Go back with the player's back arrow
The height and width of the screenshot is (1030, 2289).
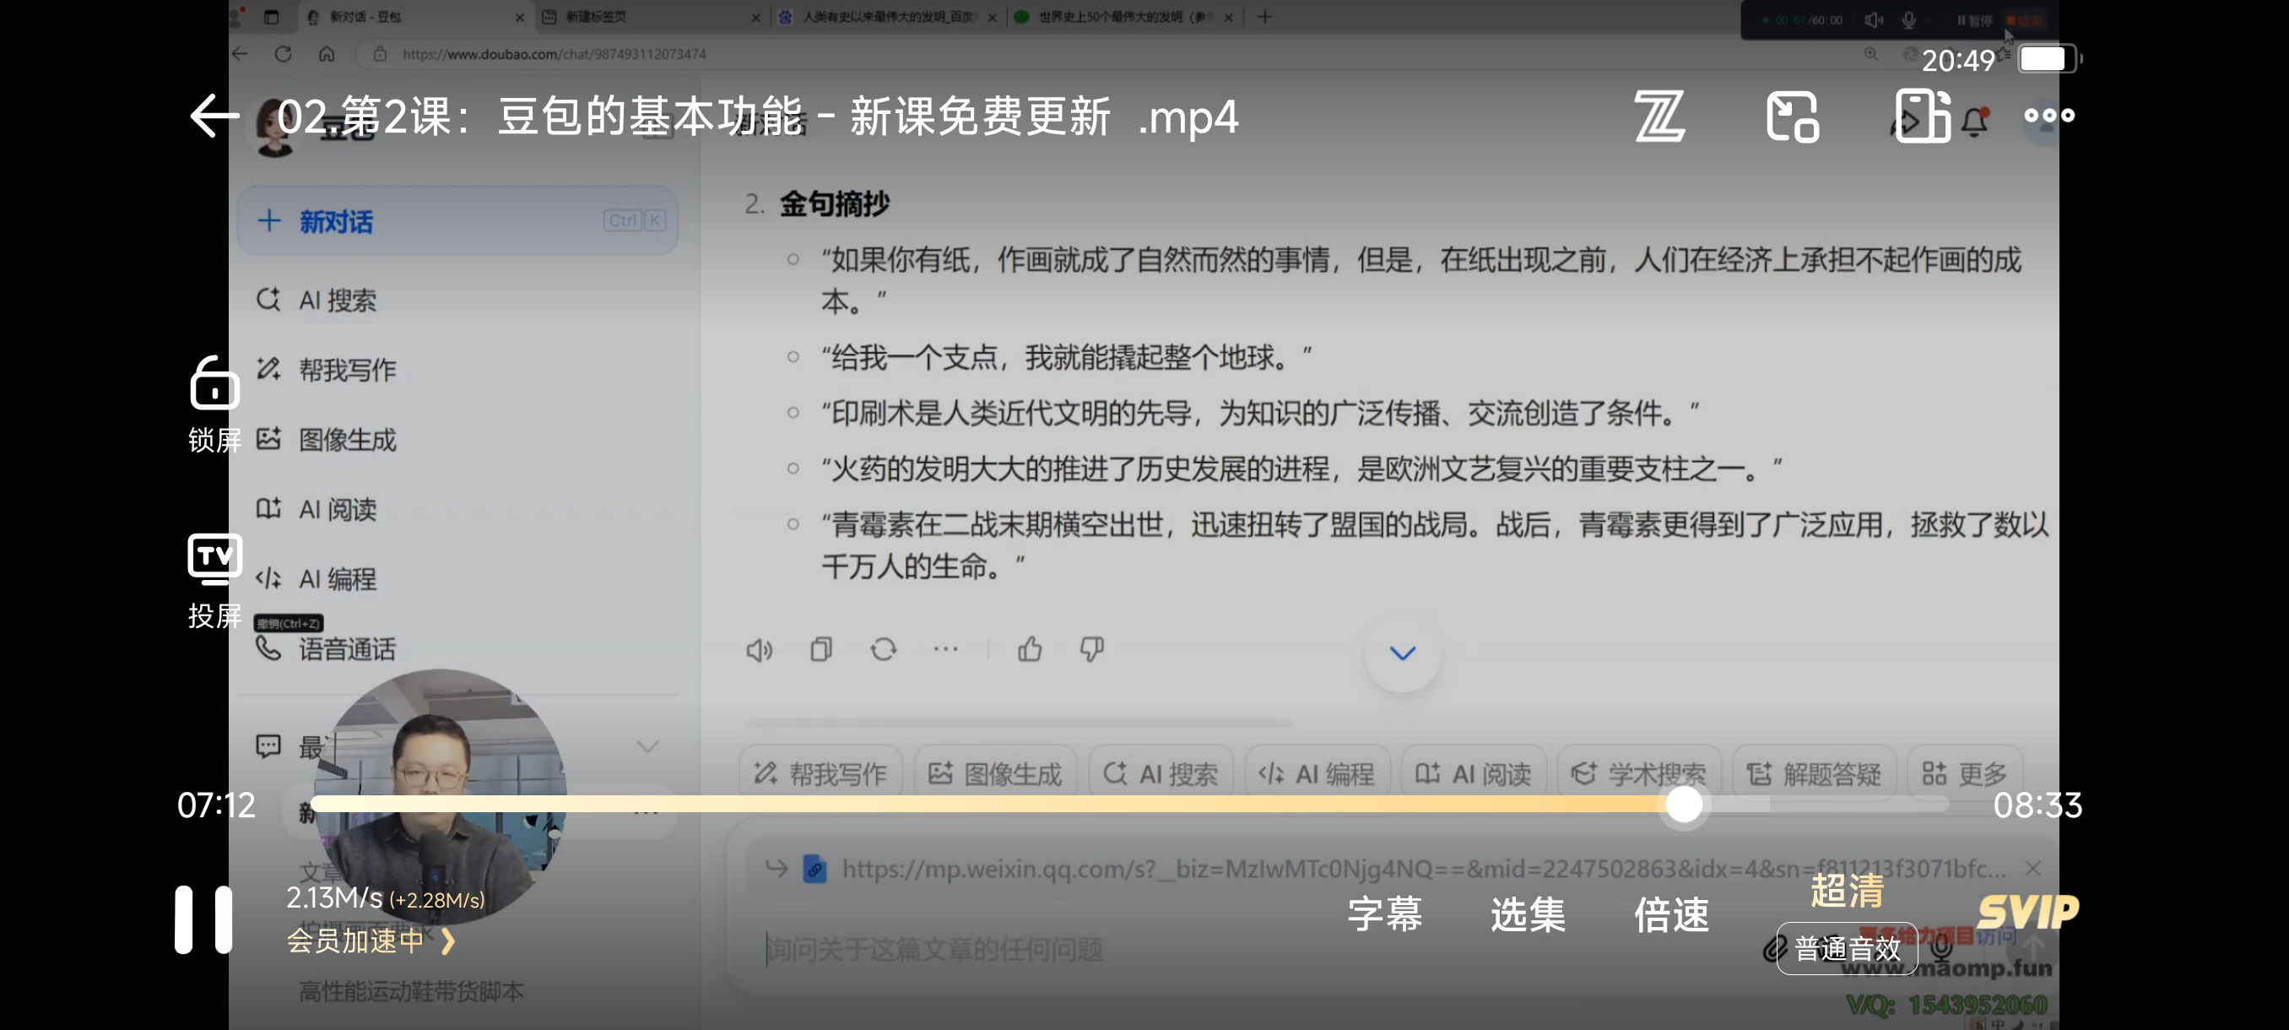tap(214, 116)
